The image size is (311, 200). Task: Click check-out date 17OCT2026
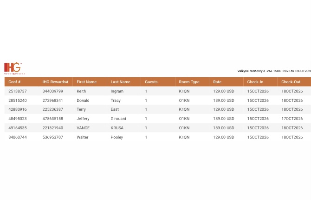[x=292, y=119]
